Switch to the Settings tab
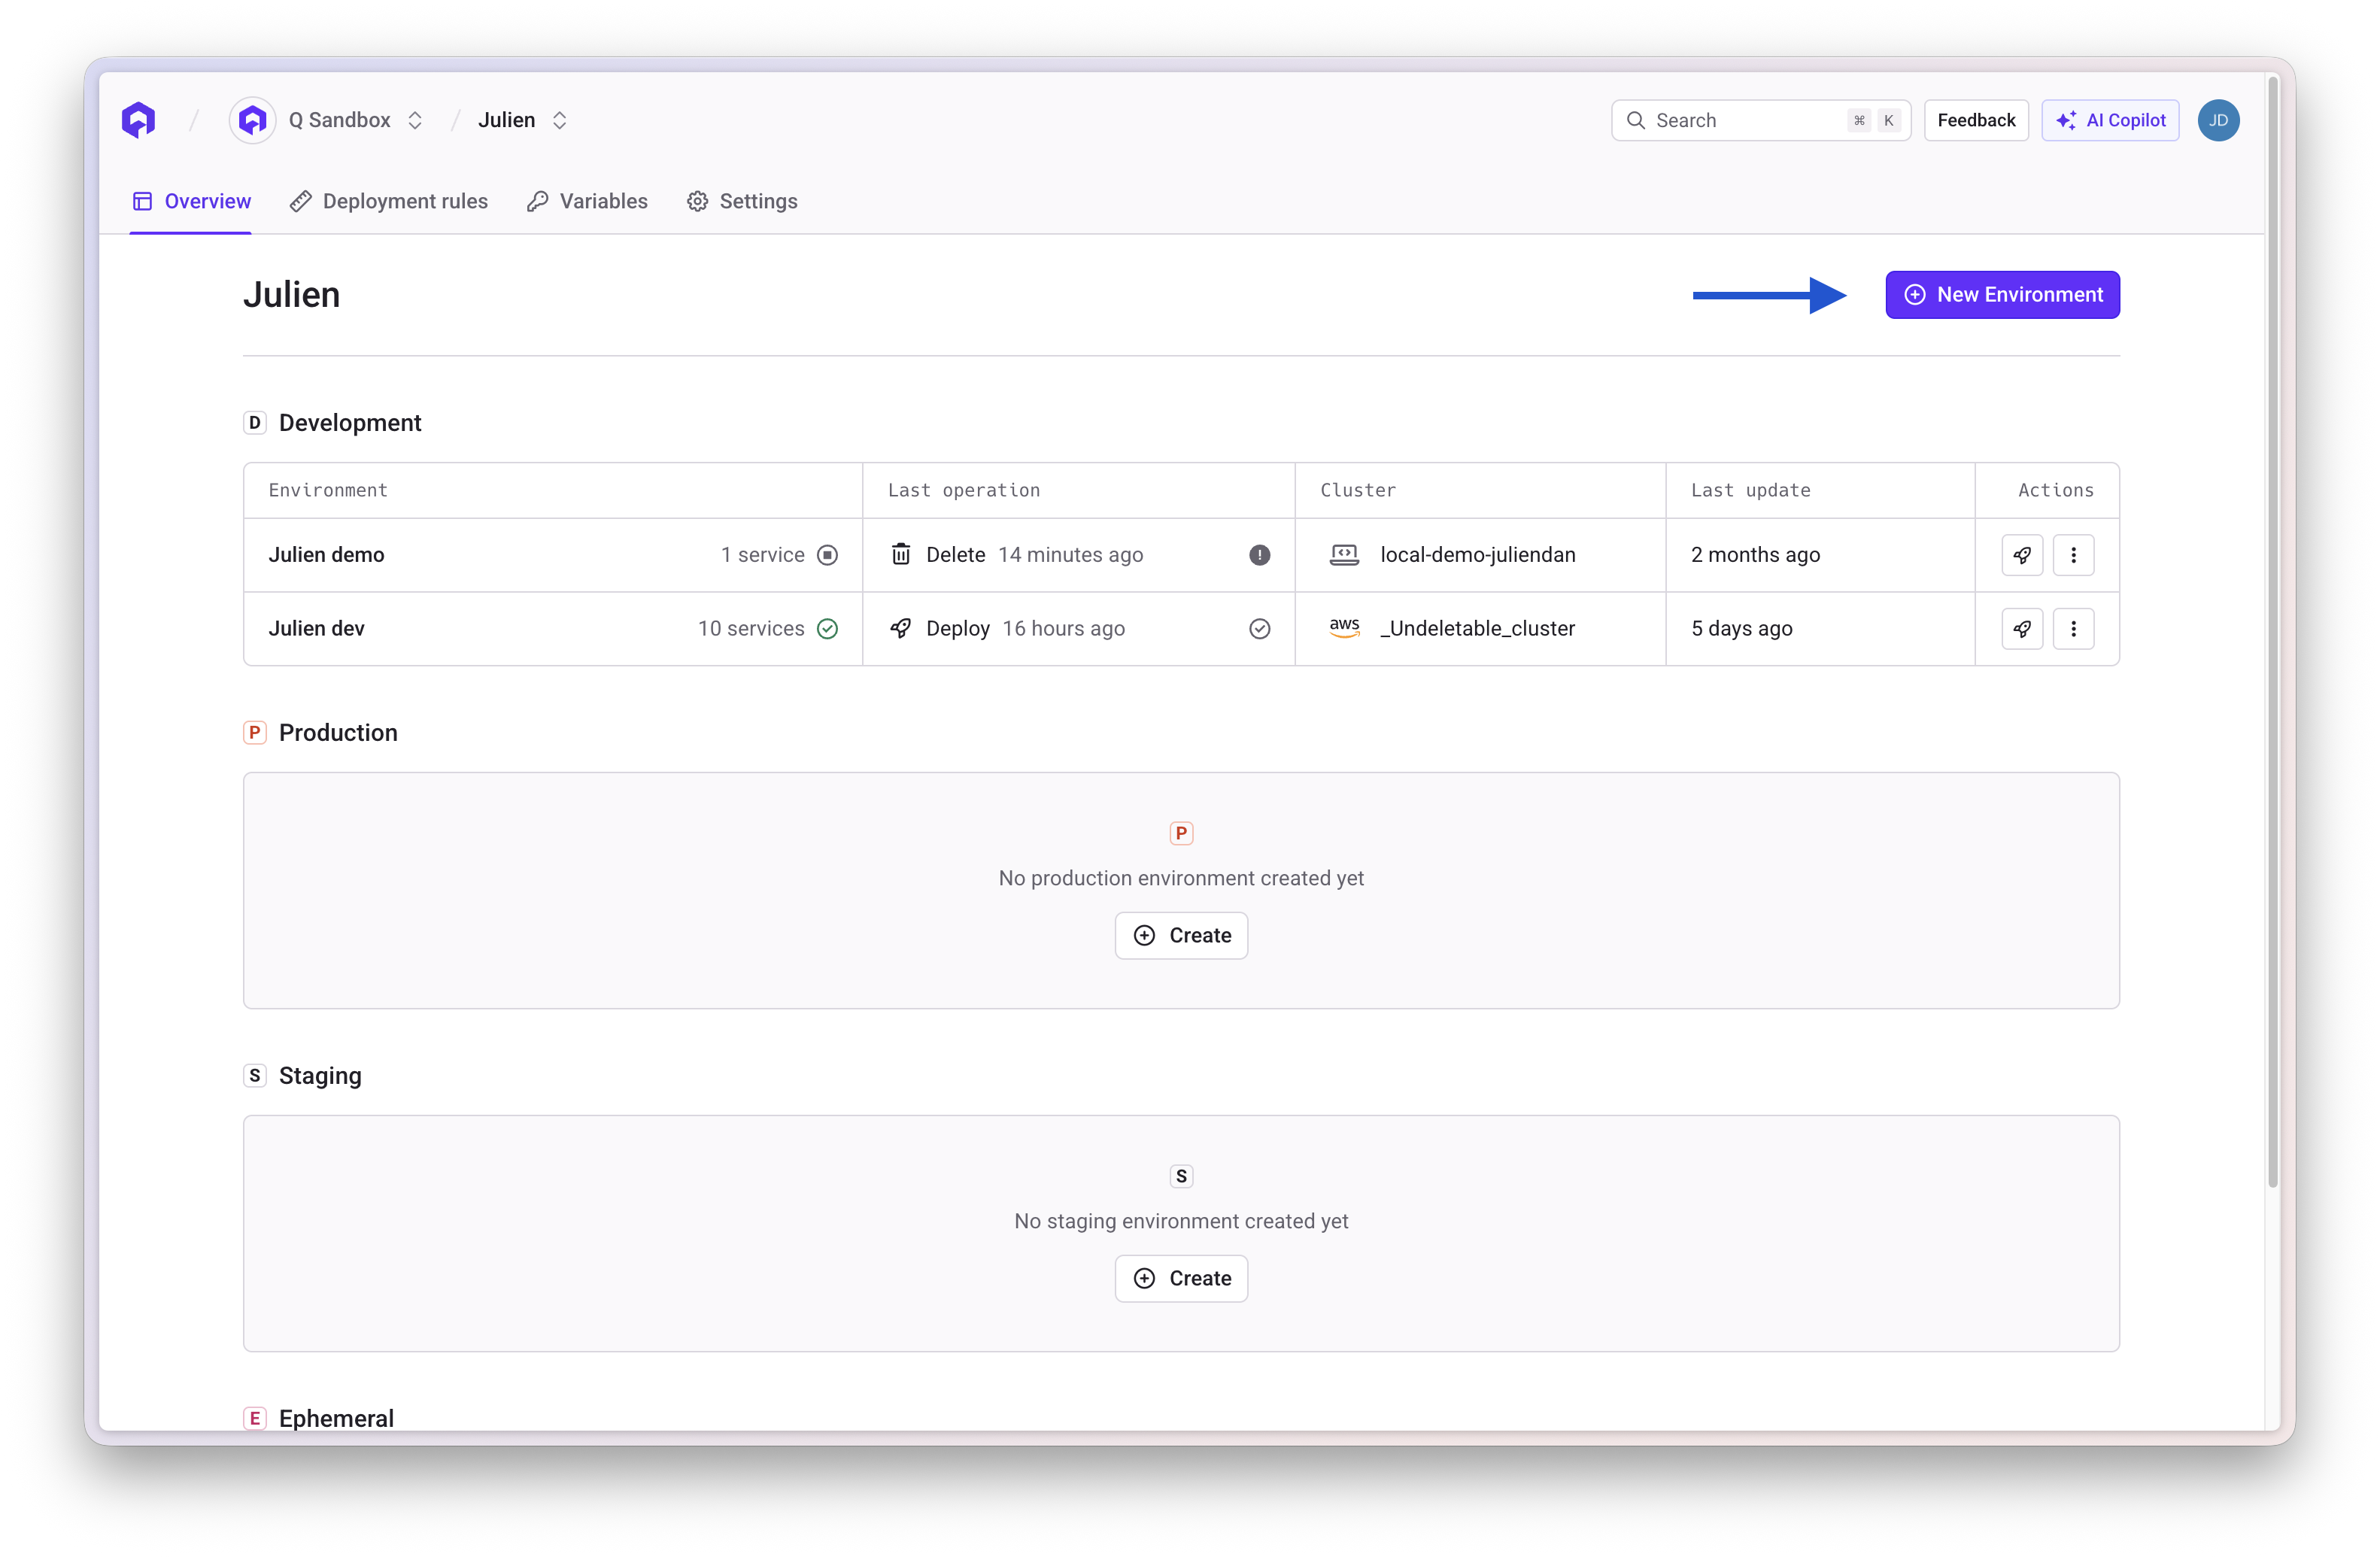The image size is (2380, 1557). [x=742, y=201]
